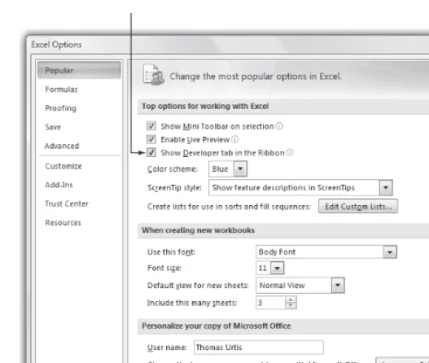Select the Add-Ins category

59,185
